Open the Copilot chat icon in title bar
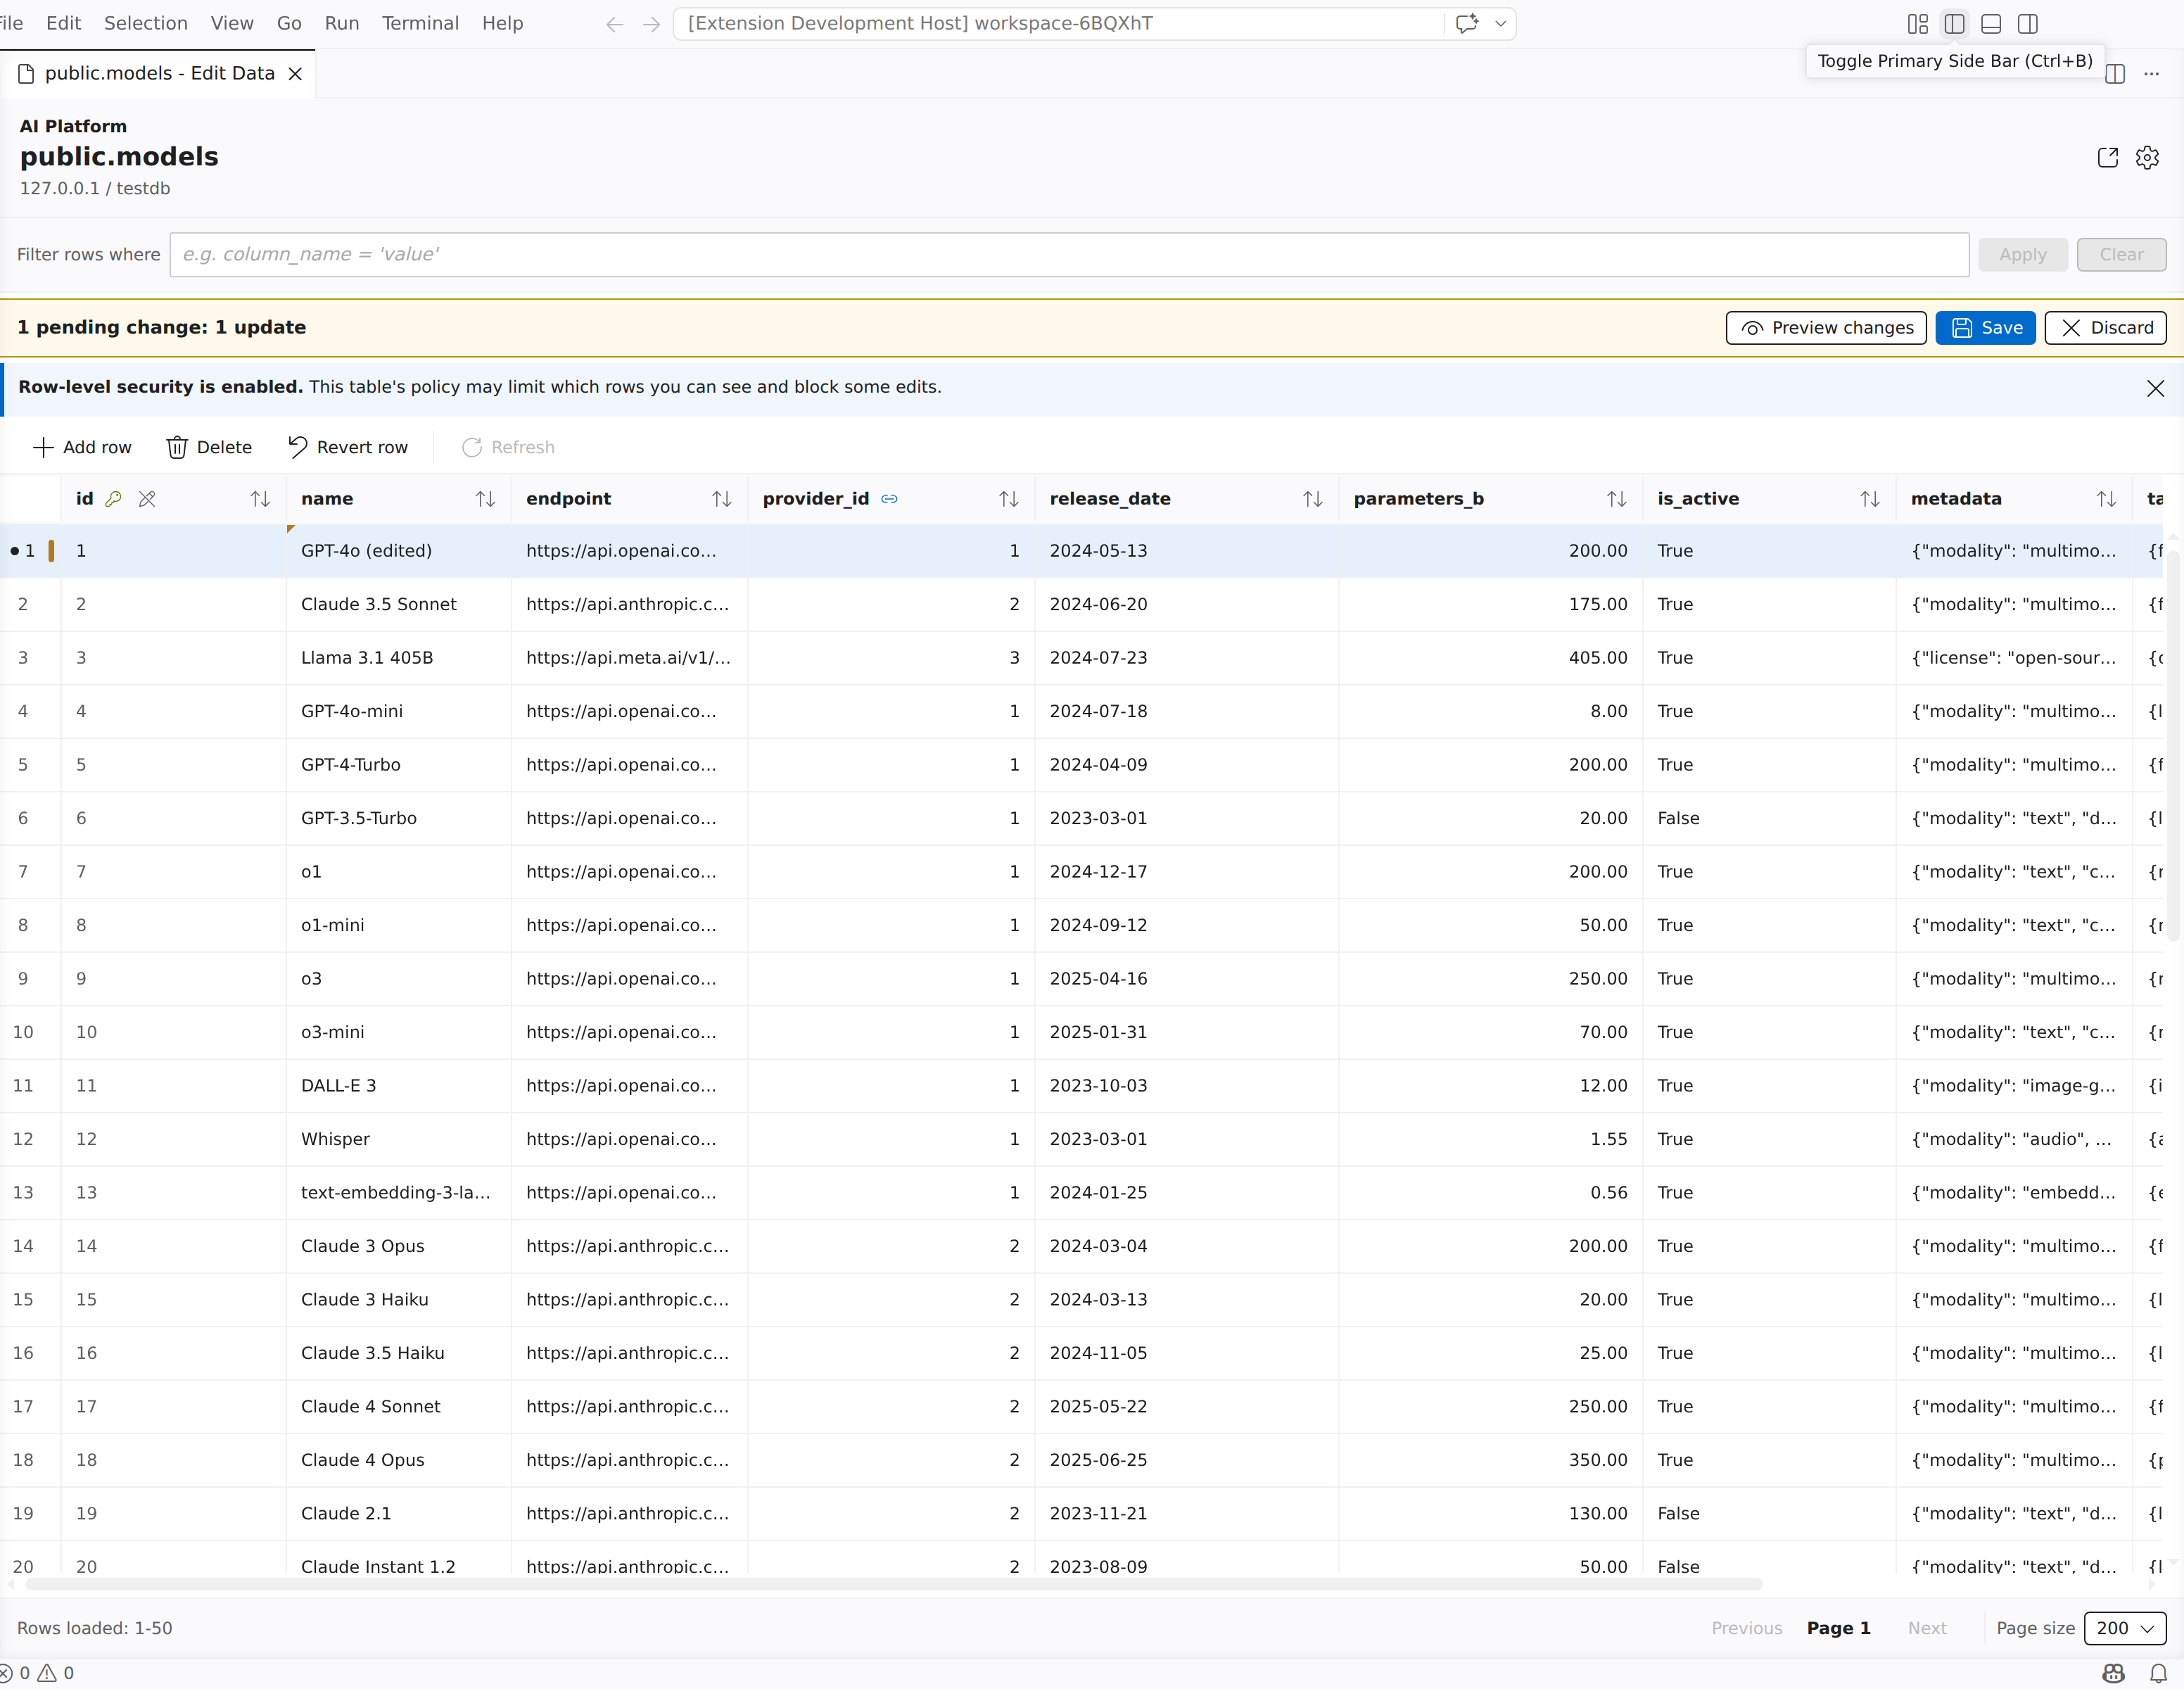This screenshot has height=1689, width=2184. [x=1467, y=24]
